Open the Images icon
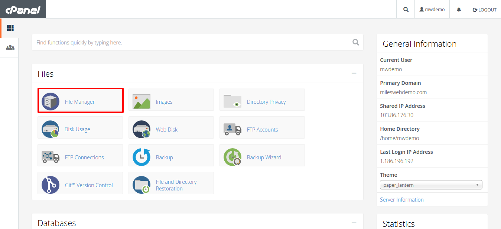 (x=141, y=102)
